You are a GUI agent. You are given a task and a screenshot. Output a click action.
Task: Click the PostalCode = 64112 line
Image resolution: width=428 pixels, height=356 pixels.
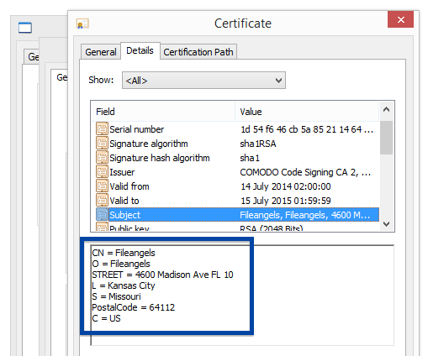click(134, 307)
